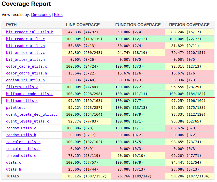Image resolution: width=217 pixels, height=182 pixels.
Task: Click the FUNCTION COVERAGE column header
Action: 138,25
